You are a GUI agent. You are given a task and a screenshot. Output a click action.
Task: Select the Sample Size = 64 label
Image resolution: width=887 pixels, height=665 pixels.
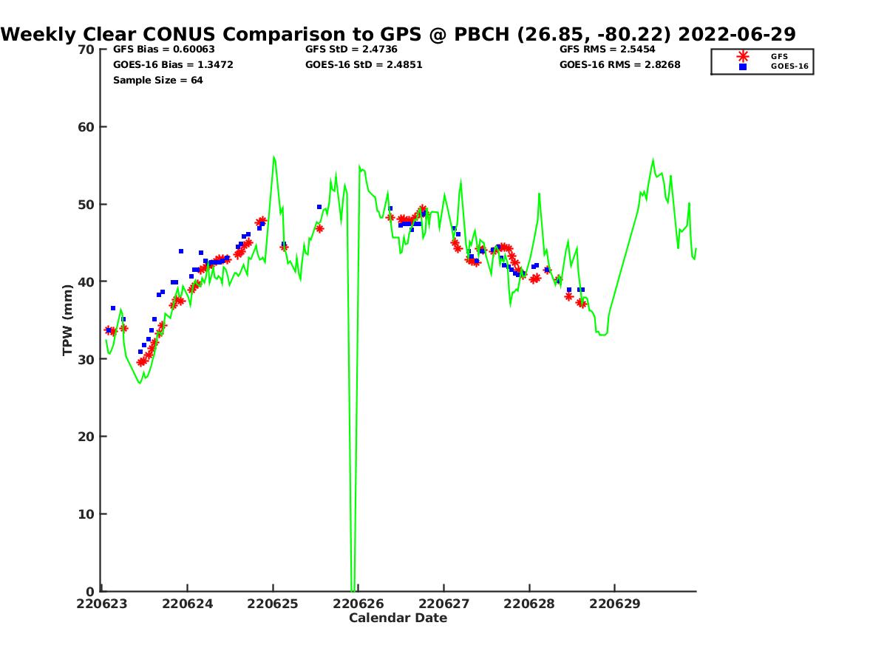point(157,81)
